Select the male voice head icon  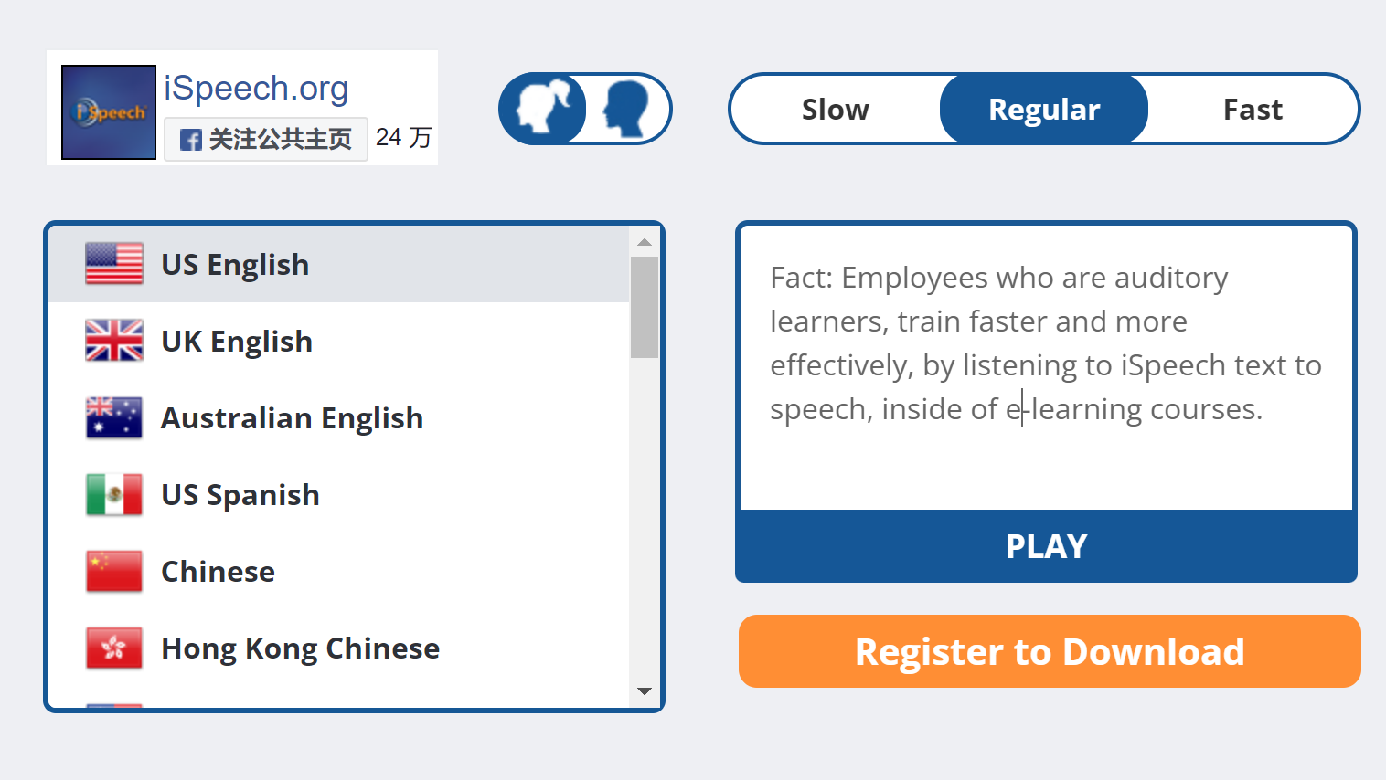[x=626, y=109]
